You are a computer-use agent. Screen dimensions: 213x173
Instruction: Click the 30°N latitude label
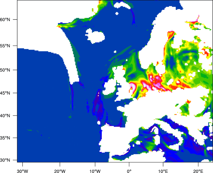pyautogui.click(x=5, y=160)
